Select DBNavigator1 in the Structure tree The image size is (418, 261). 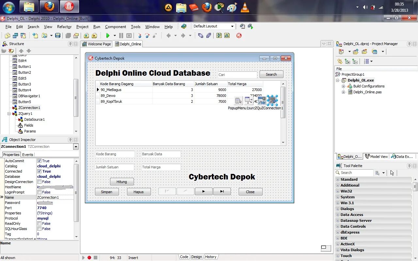tap(29, 96)
